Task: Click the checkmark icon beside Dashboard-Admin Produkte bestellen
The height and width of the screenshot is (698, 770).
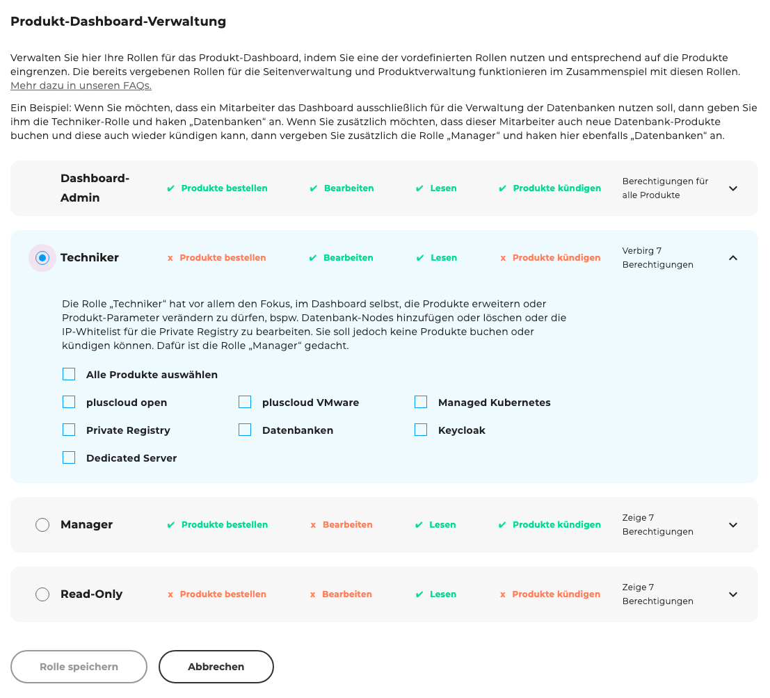Action: [171, 188]
